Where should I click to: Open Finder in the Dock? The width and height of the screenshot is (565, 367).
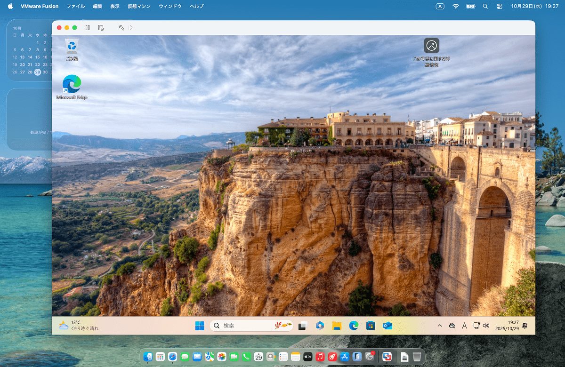pos(148,357)
